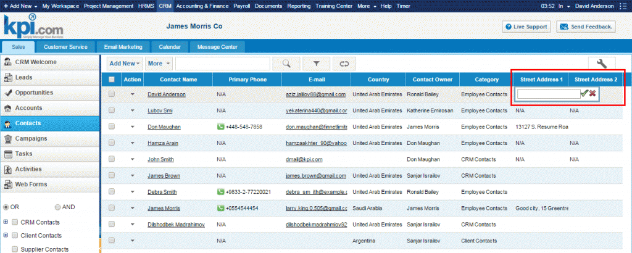Open the wrench settings button

601,64
